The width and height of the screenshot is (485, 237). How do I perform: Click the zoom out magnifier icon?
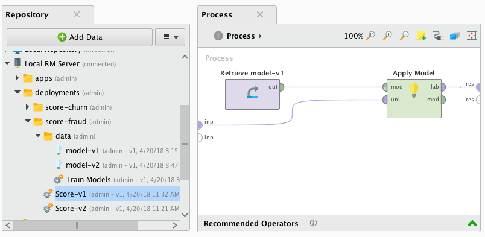404,36
